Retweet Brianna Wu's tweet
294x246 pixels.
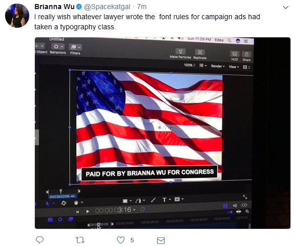pyautogui.click(x=80, y=240)
